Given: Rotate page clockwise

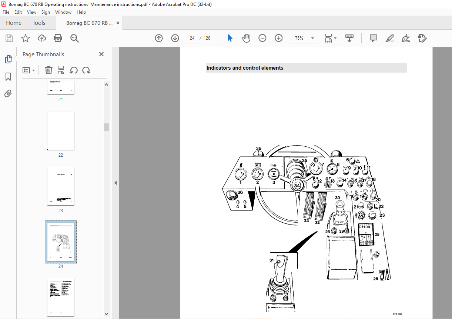Looking at the screenshot, I should [86, 70].
